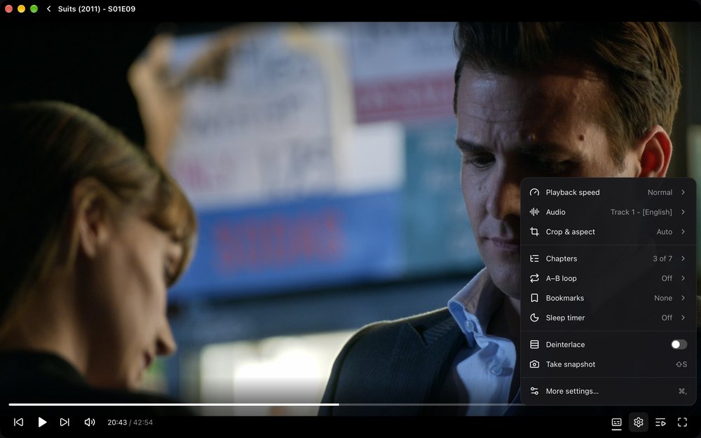Expand A–B loop submenu chevron
Viewport: 701px width, 438px height.
[x=683, y=278]
